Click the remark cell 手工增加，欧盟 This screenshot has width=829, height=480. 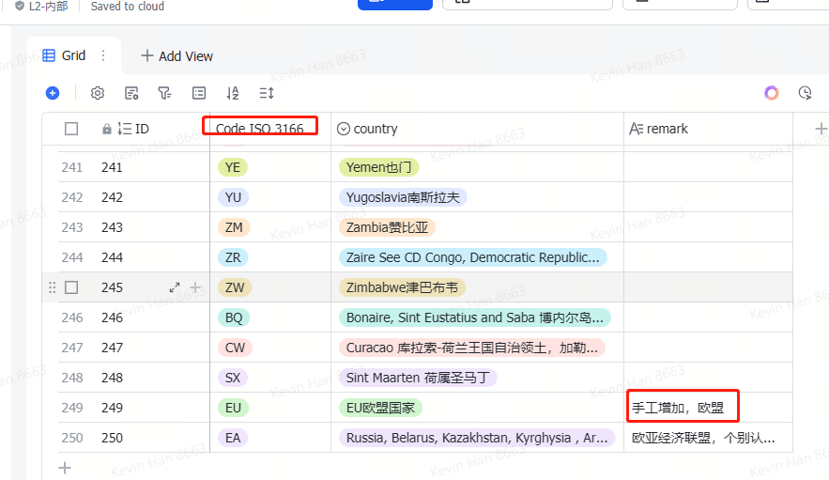tap(708, 408)
